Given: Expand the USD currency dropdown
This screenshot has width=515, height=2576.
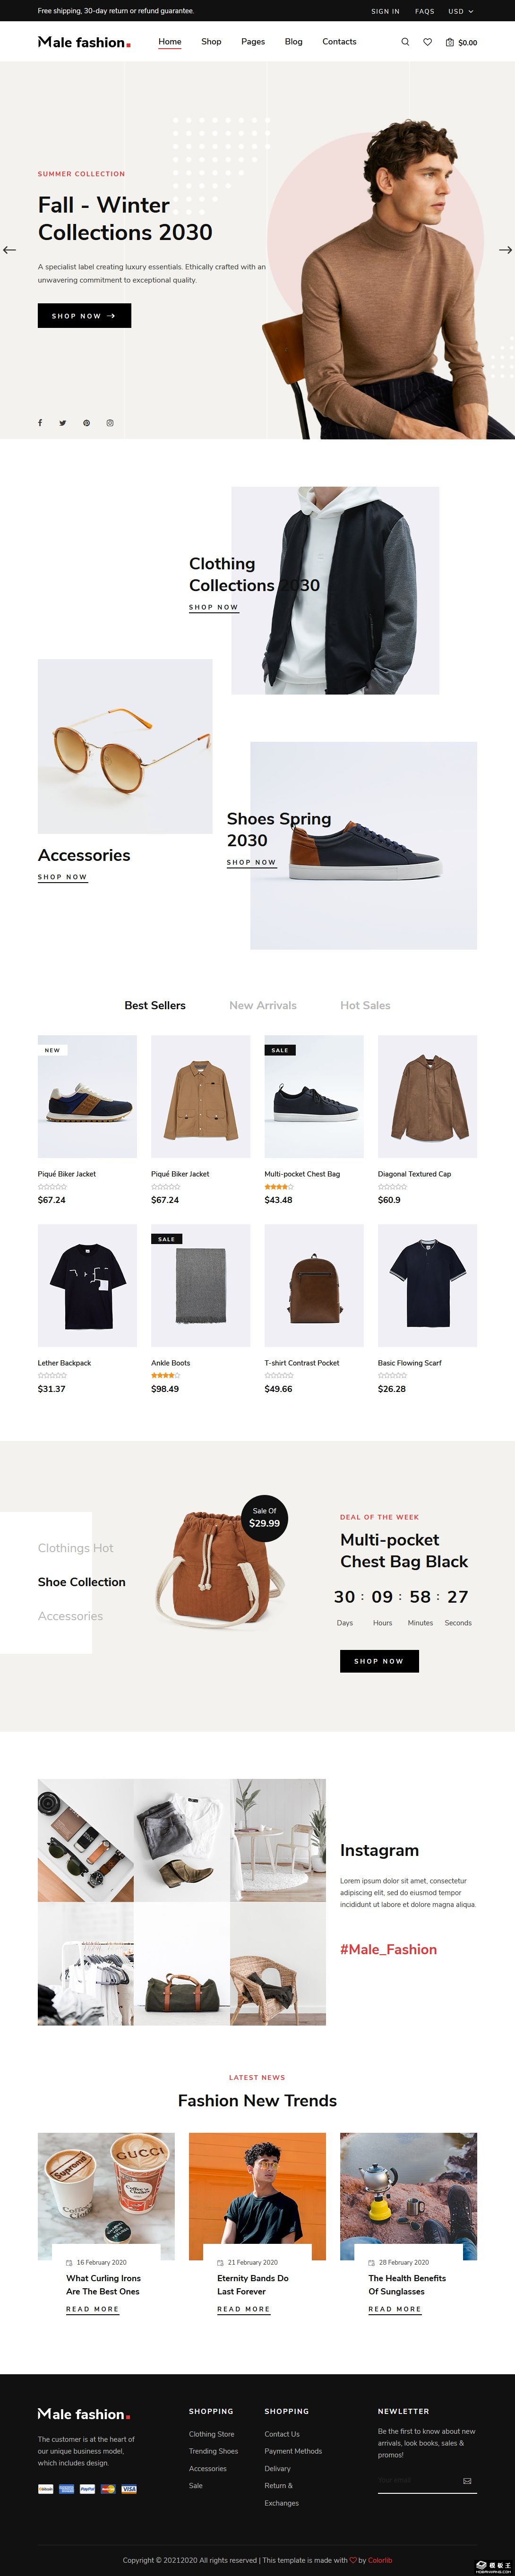Looking at the screenshot, I should pyautogui.click(x=461, y=11).
